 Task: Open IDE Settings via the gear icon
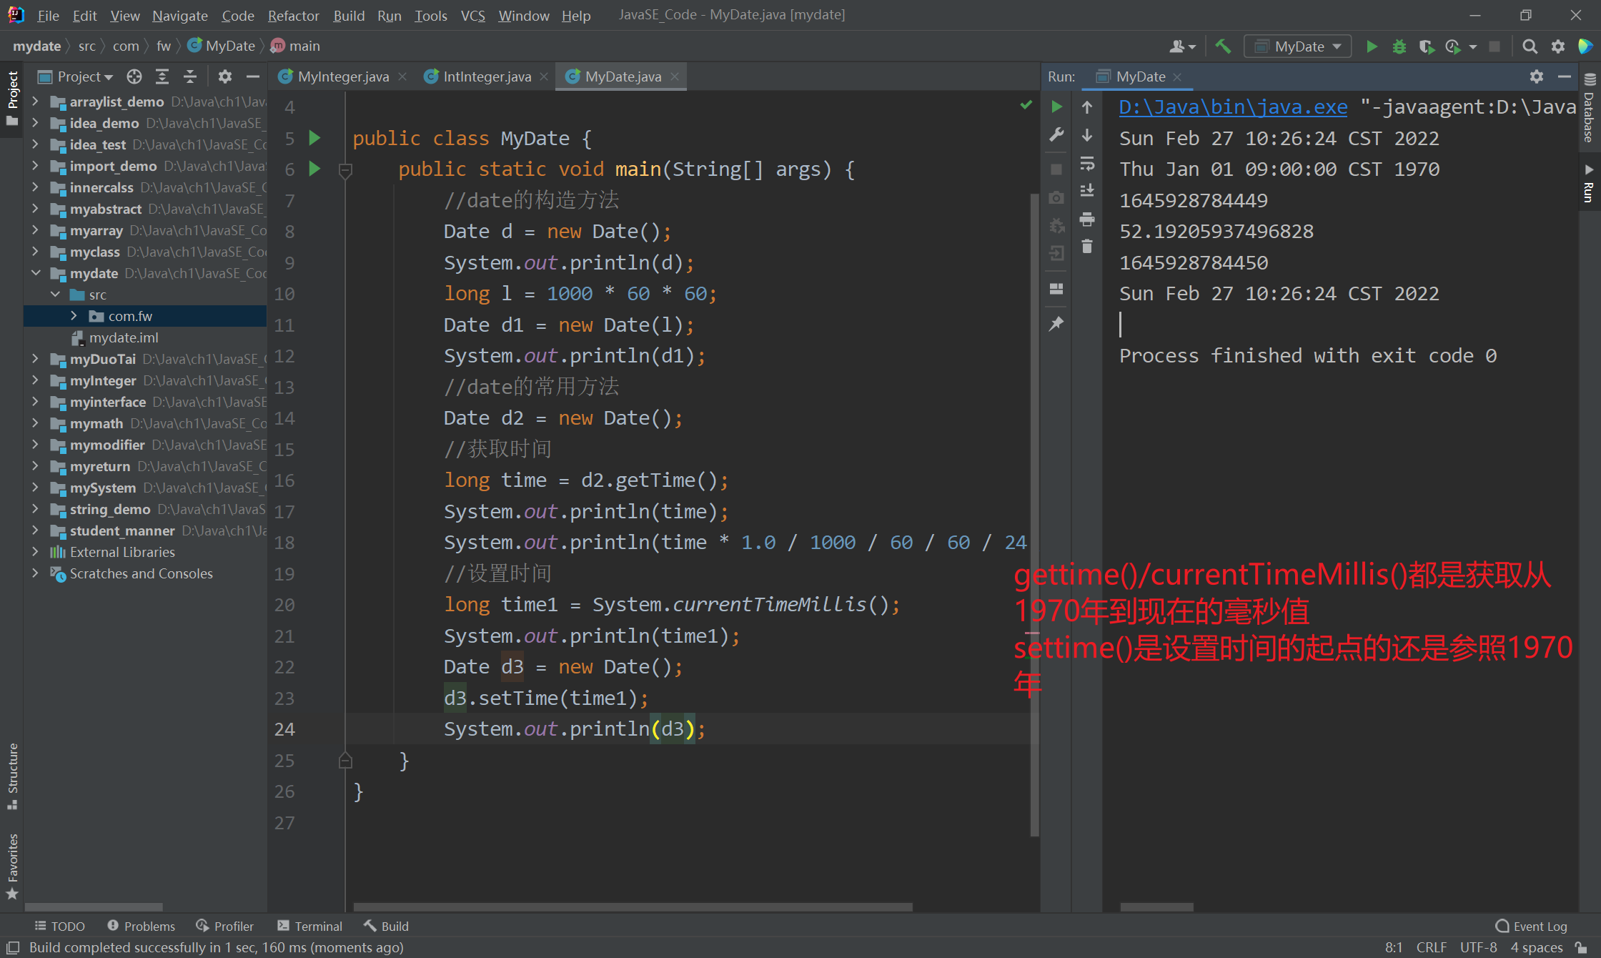point(1557,46)
